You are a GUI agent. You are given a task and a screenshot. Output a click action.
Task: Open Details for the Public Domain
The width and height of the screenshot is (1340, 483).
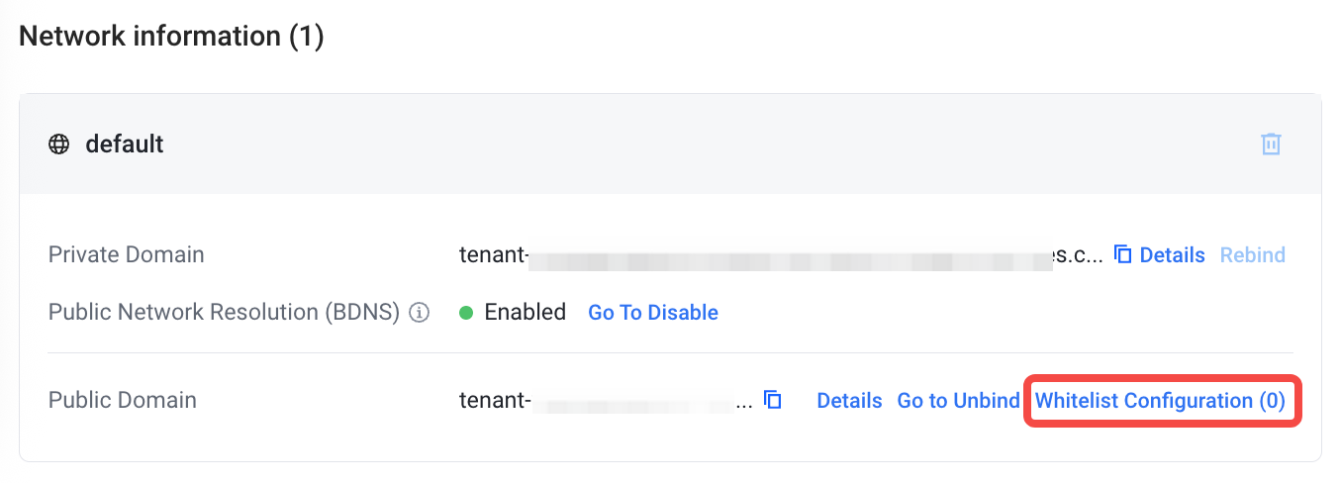[849, 401]
